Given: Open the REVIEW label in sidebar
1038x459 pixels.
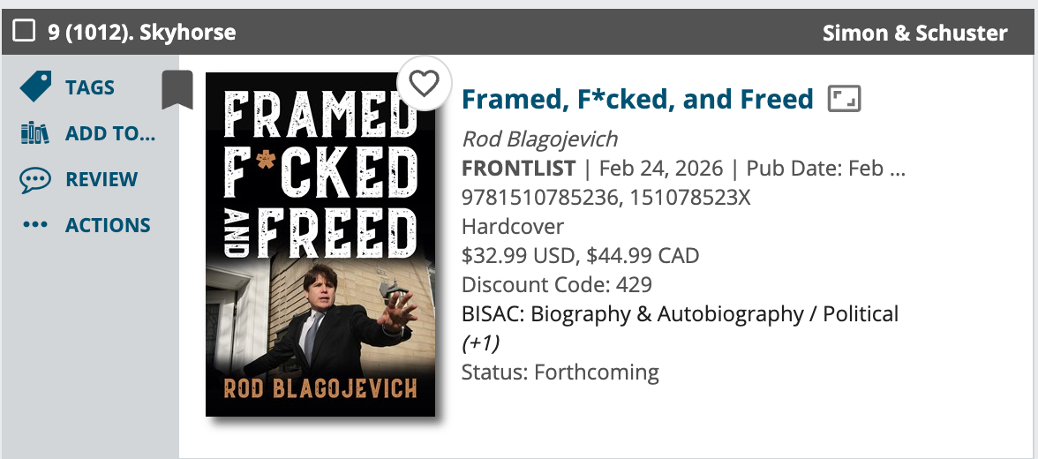Looking at the screenshot, I should (102, 180).
